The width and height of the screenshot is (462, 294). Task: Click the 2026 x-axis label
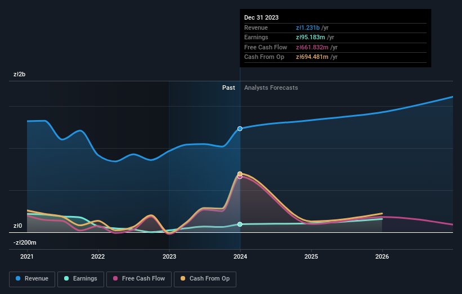tap(382, 256)
